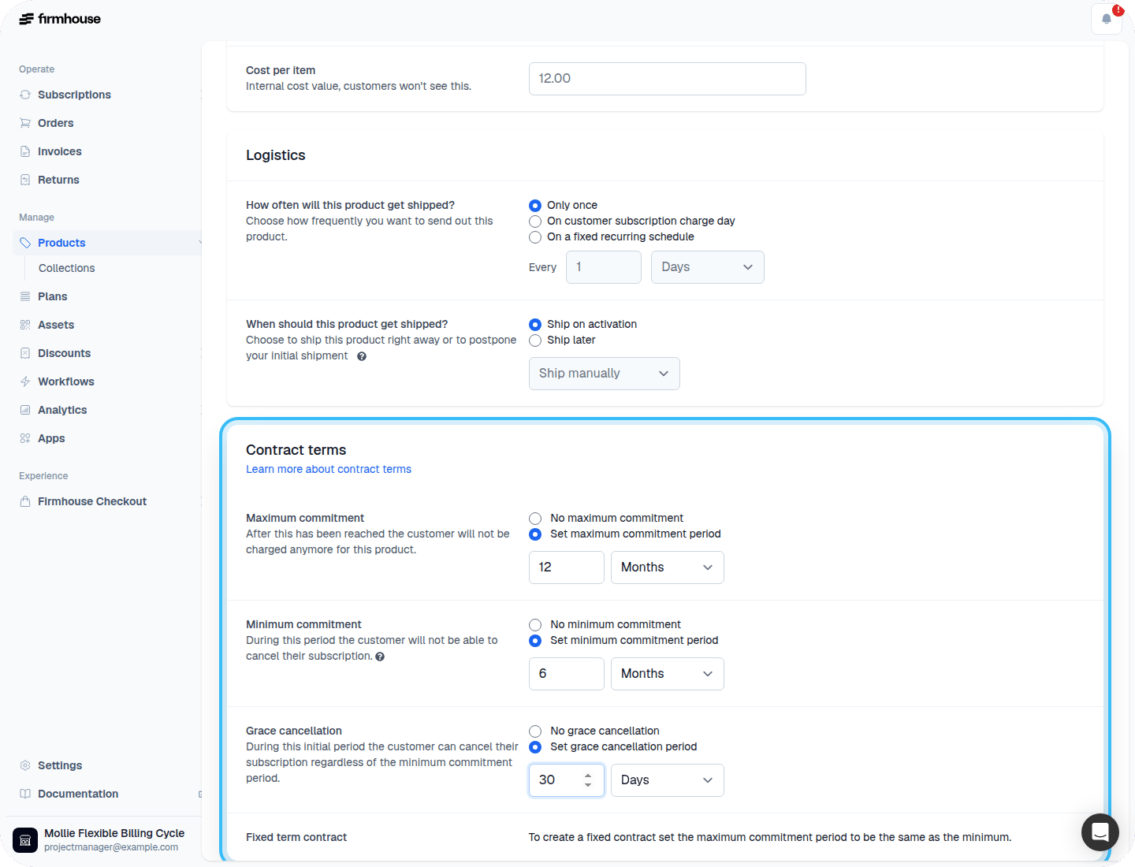This screenshot has height=867, width=1135.
Task: Click the Documentation book icon
Action: [x=25, y=794]
